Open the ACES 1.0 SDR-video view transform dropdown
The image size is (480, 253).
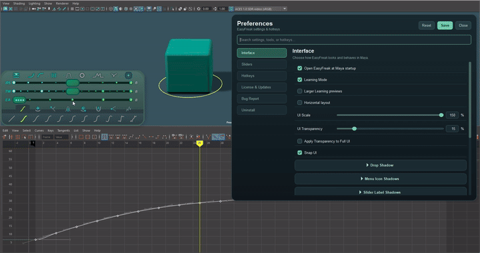pos(261,9)
